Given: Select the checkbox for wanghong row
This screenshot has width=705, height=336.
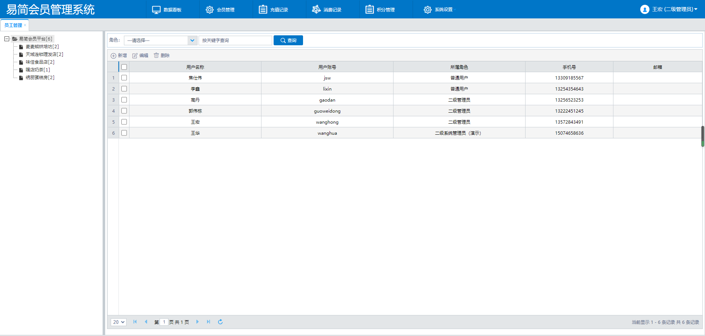Looking at the screenshot, I should point(124,122).
